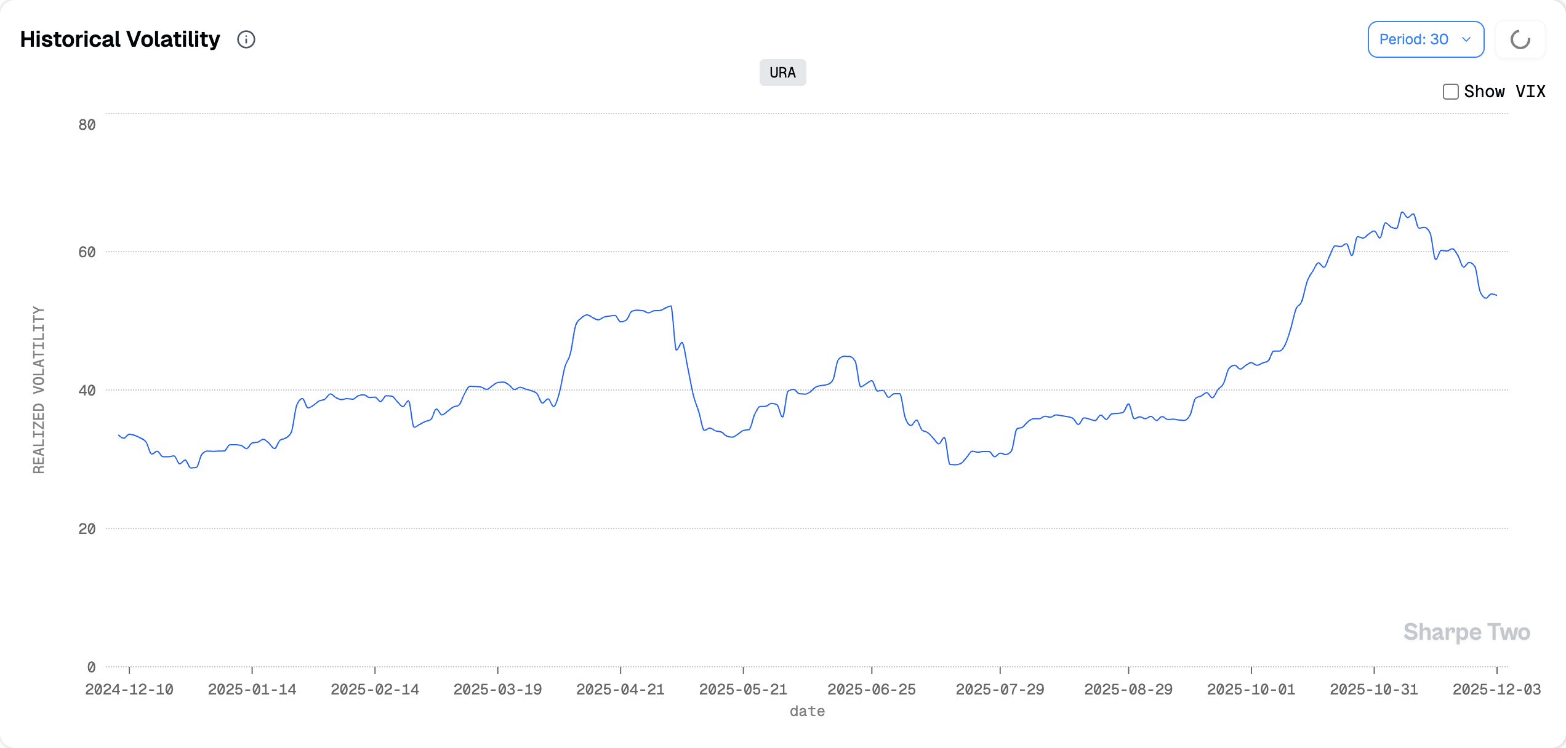Click the circular refresh spinner button
This screenshot has height=748, width=1566.
pyautogui.click(x=1520, y=39)
